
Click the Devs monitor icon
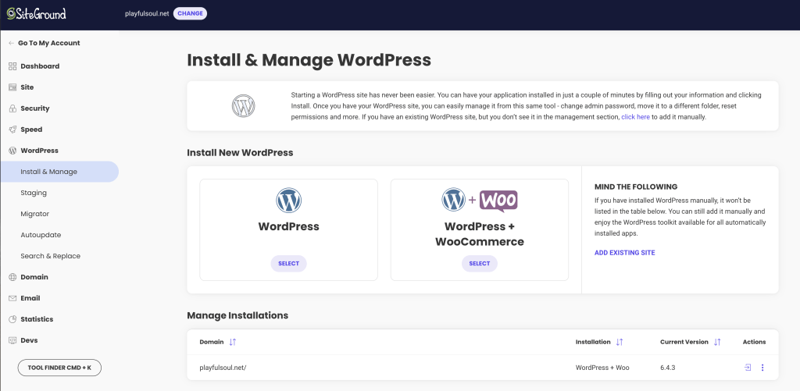[12, 340]
